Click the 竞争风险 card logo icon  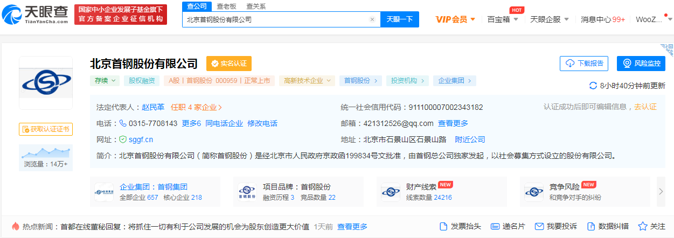[x=534, y=192]
